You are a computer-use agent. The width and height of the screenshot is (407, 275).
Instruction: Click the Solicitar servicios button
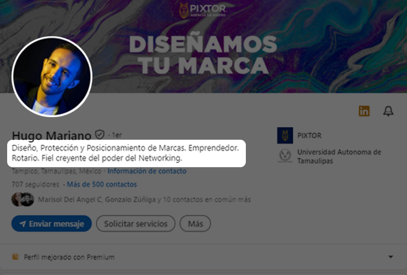coord(136,224)
